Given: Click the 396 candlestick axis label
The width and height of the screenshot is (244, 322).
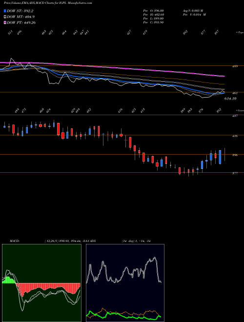Looking at the screenshot, I should (x=235, y=155).
